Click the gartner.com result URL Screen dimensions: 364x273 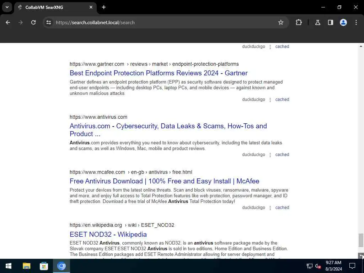pos(154,64)
